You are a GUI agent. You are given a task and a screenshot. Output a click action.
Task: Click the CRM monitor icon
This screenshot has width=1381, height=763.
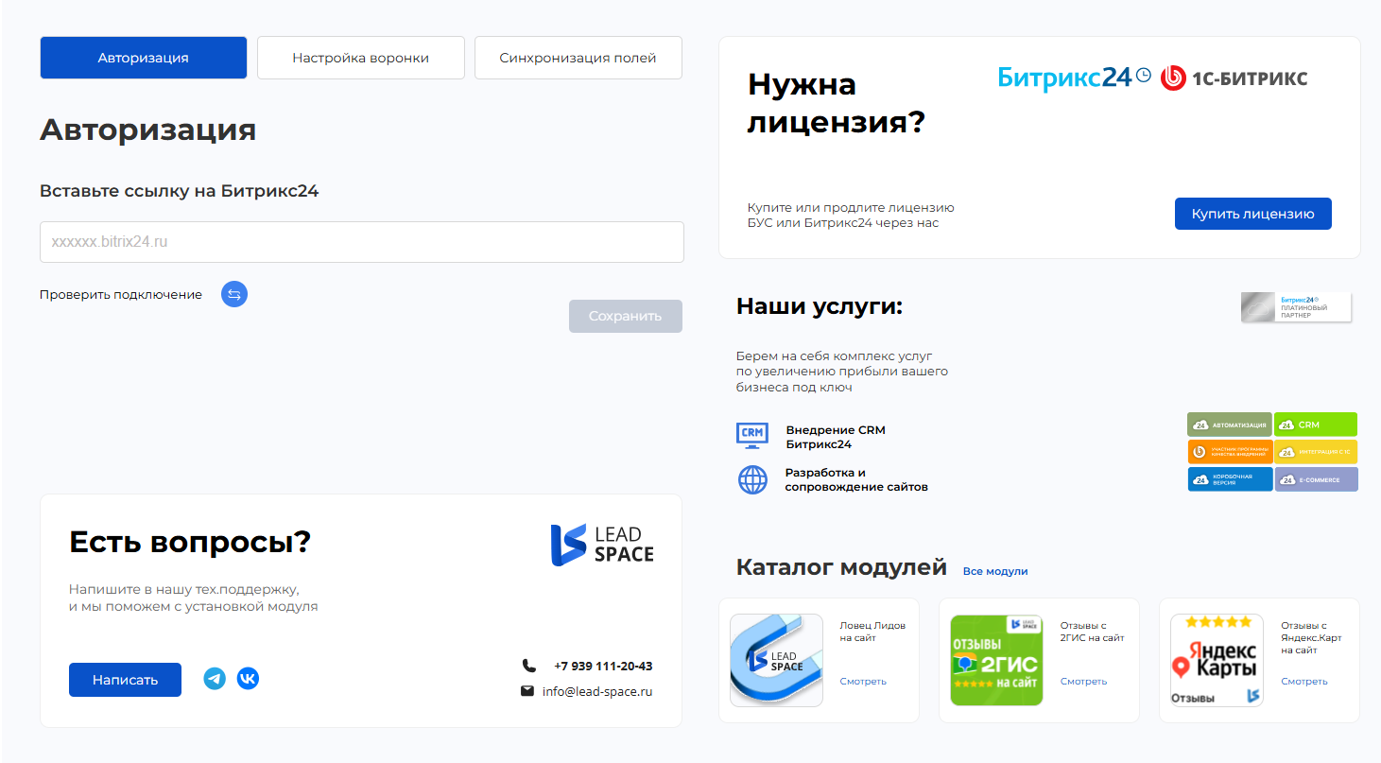click(752, 434)
